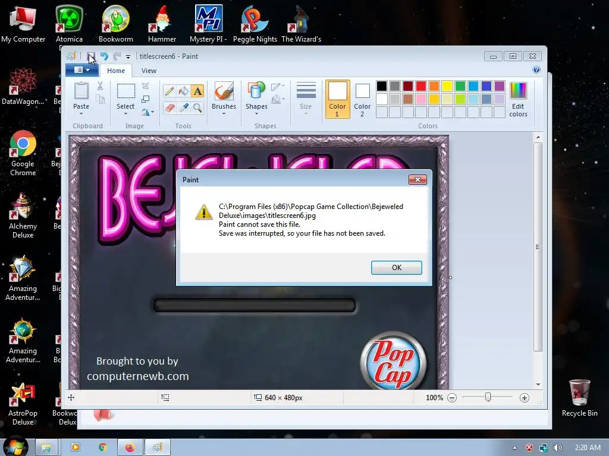Screen dimensions: 609x456
Task: Select the Peggle Nights desktop shortcut
Action: pos(255,24)
